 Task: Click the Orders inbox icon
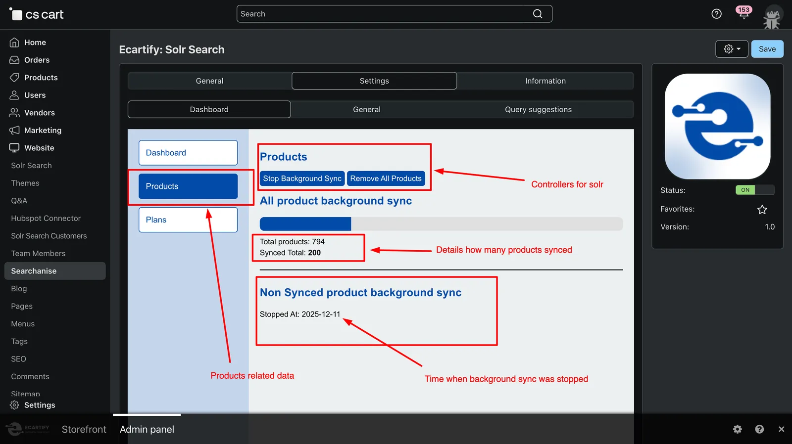tap(14, 60)
